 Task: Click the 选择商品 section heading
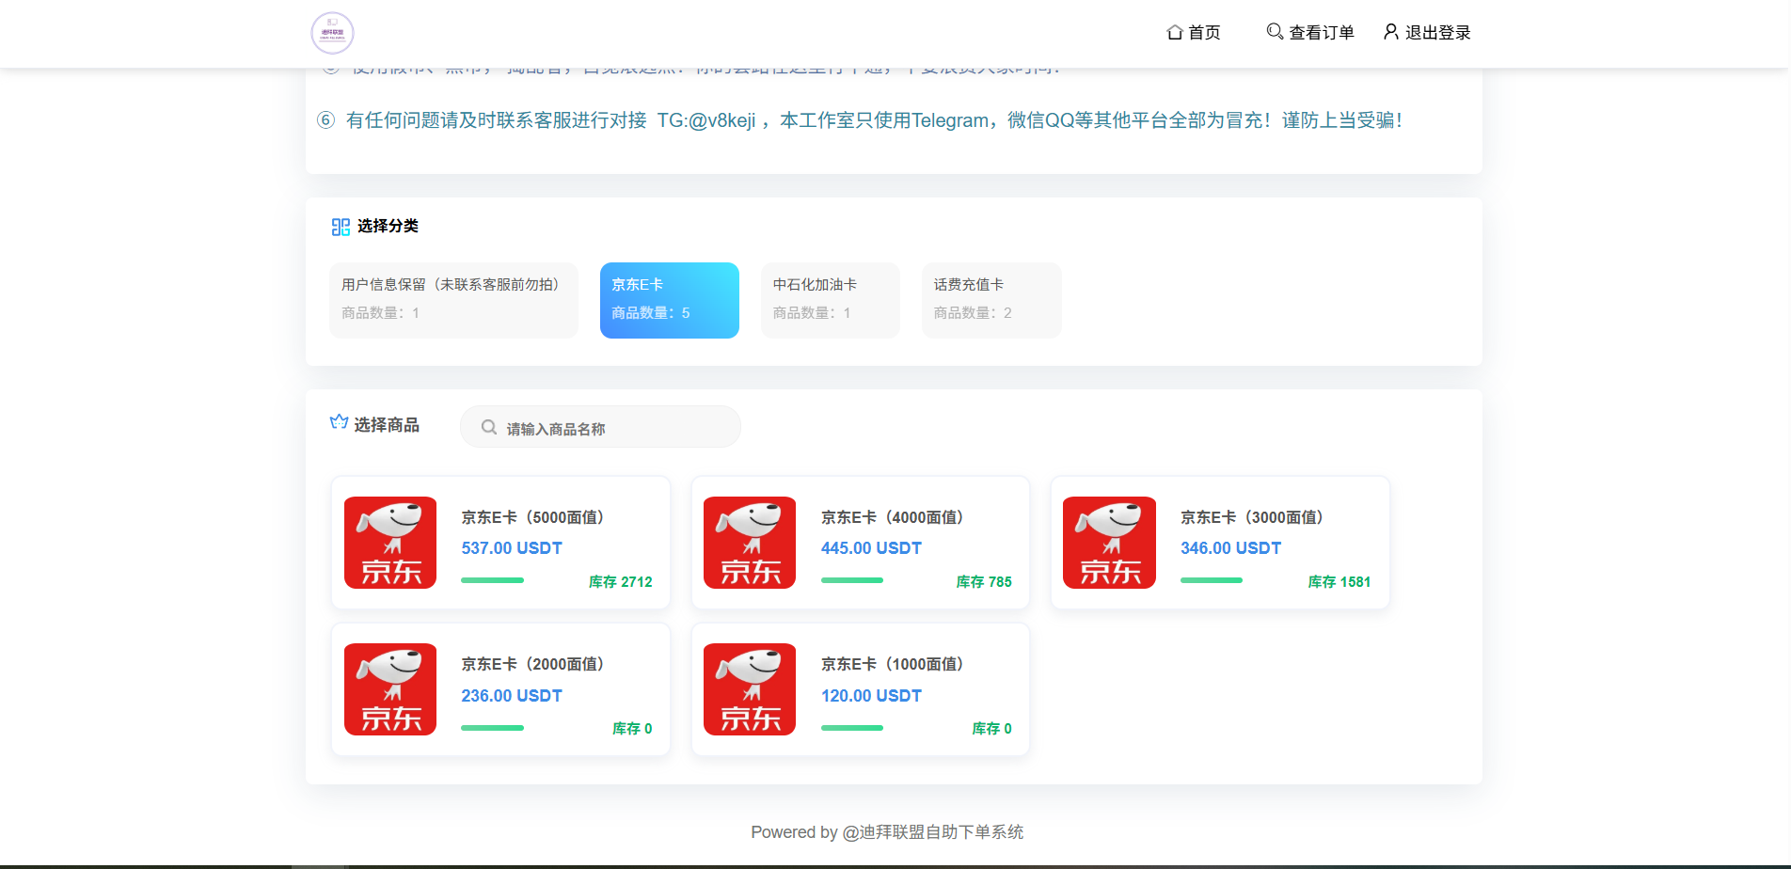[387, 425]
